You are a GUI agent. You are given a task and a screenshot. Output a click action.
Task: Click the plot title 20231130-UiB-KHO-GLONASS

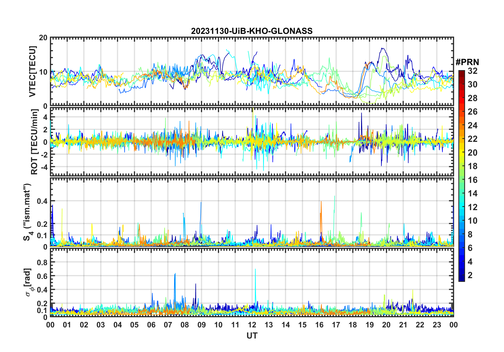click(252, 31)
